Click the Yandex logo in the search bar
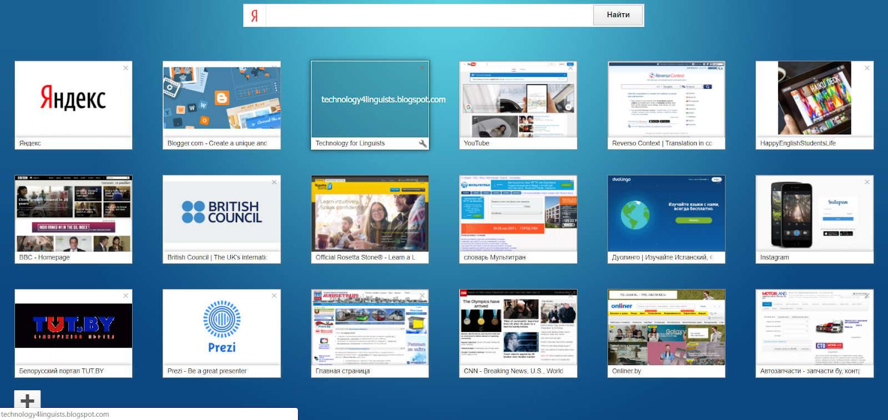 tap(254, 16)
